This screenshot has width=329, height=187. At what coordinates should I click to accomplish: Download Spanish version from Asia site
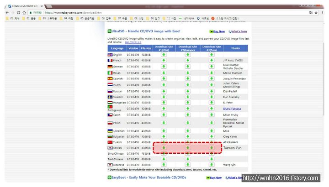tap(212, 78)
